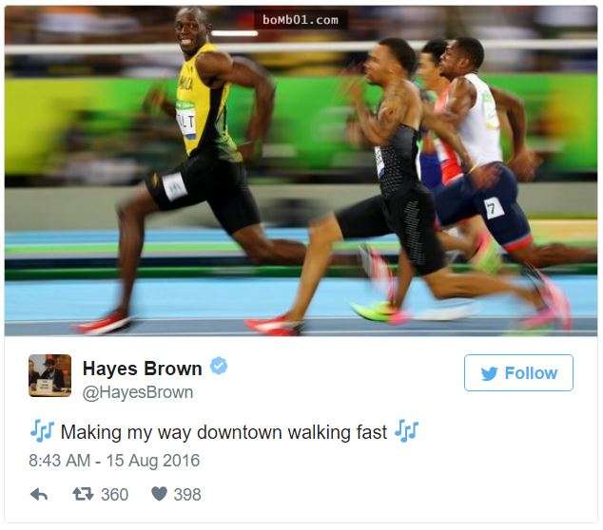
Task: Click the bomb01.com watermark on the photo
Action: click(301, 20)
